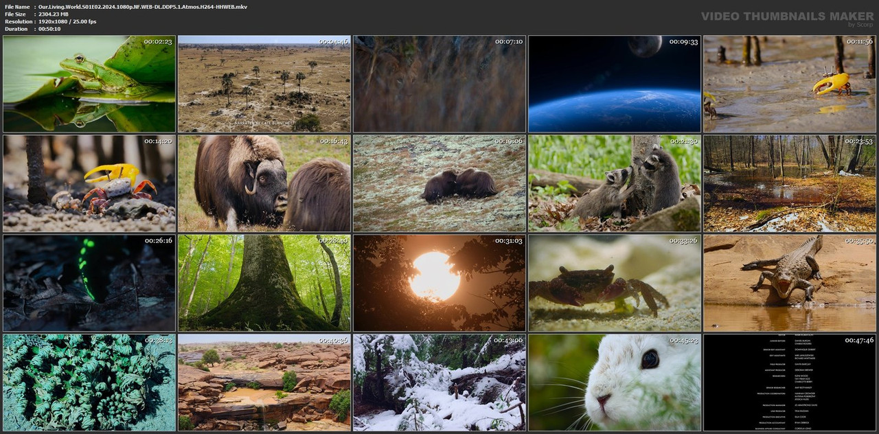
Task: Click the 00:35:50 timestamp on crocodile thumbnail
Action: point(859,241)
